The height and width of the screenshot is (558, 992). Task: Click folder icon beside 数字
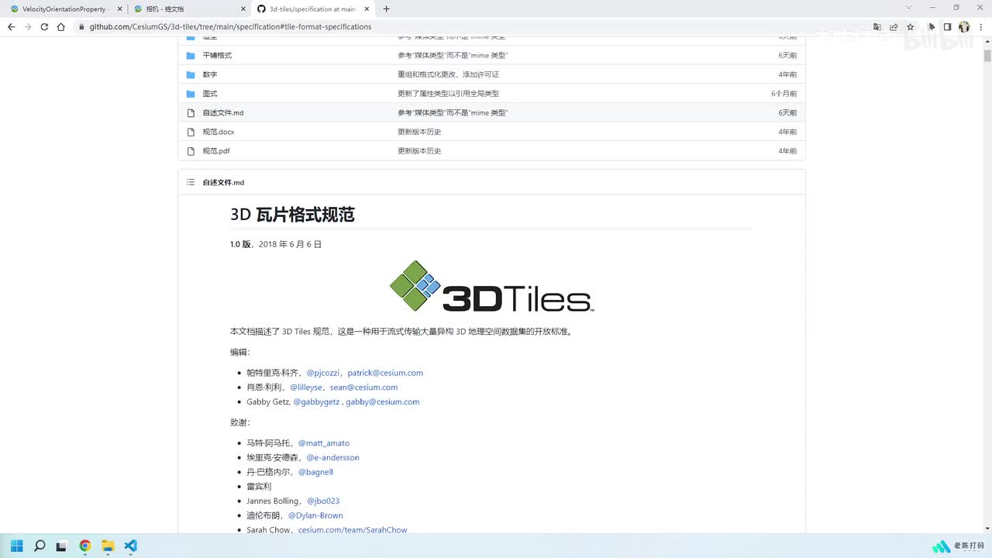(191, 74)
